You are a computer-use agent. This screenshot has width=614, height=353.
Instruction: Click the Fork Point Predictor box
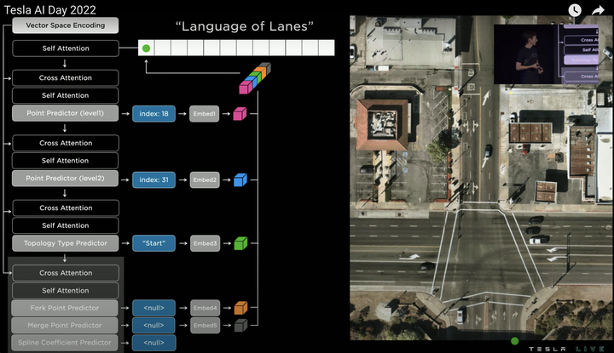(x=65, y=308)
